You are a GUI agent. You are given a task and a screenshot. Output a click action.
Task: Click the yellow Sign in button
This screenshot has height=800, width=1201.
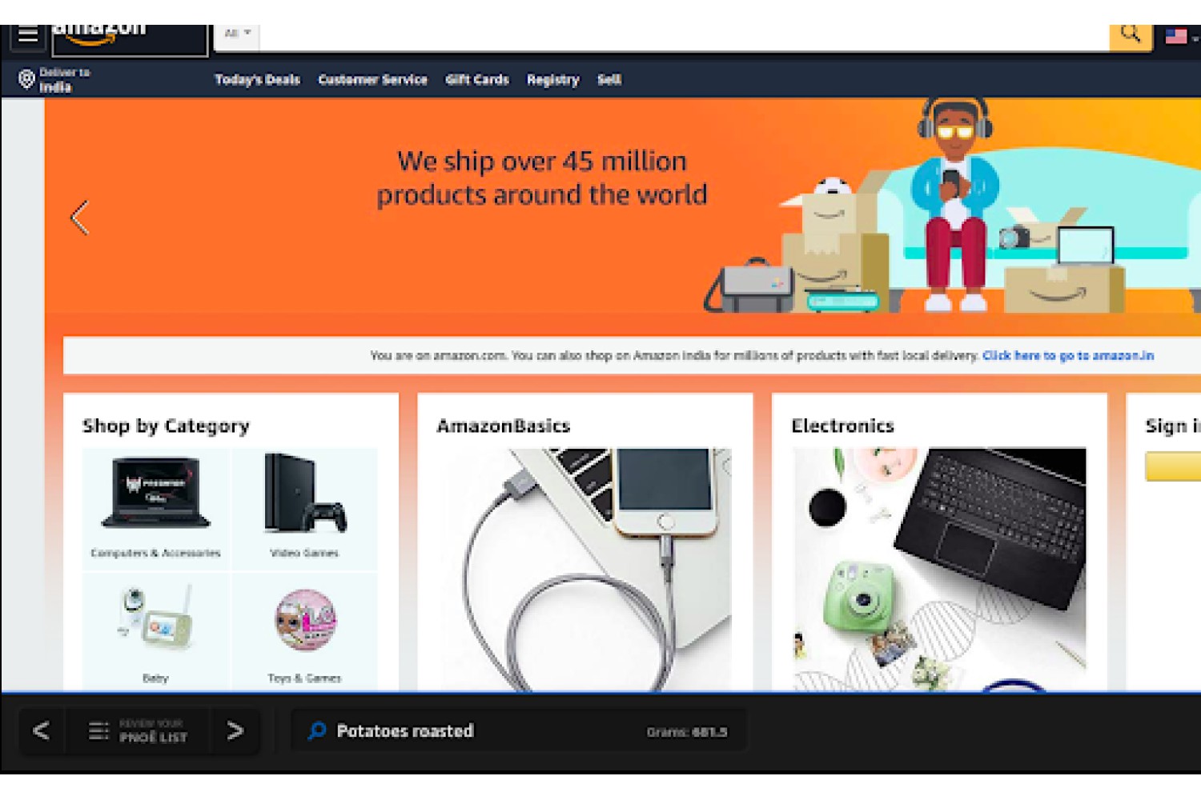(1173, 466)
